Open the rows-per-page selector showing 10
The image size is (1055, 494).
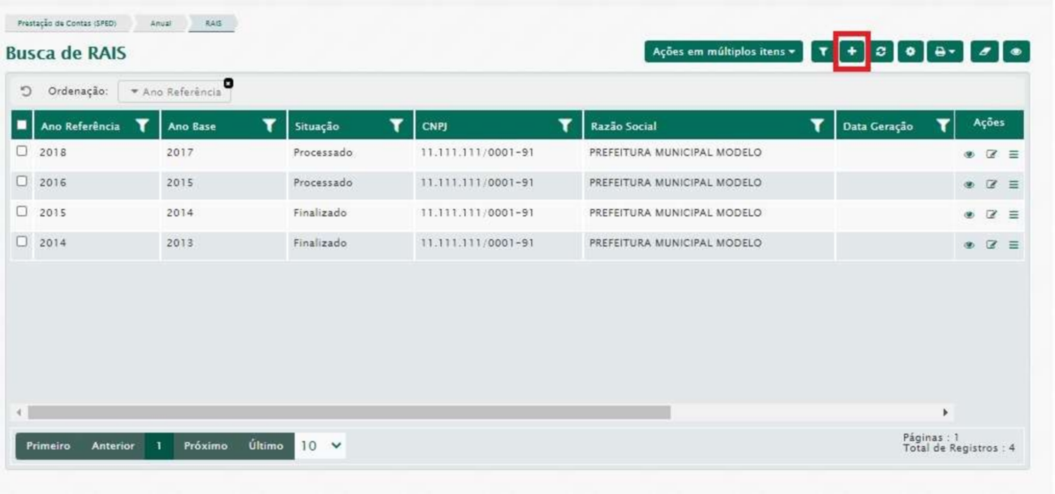pyautogui.click(x=319, y=445)
